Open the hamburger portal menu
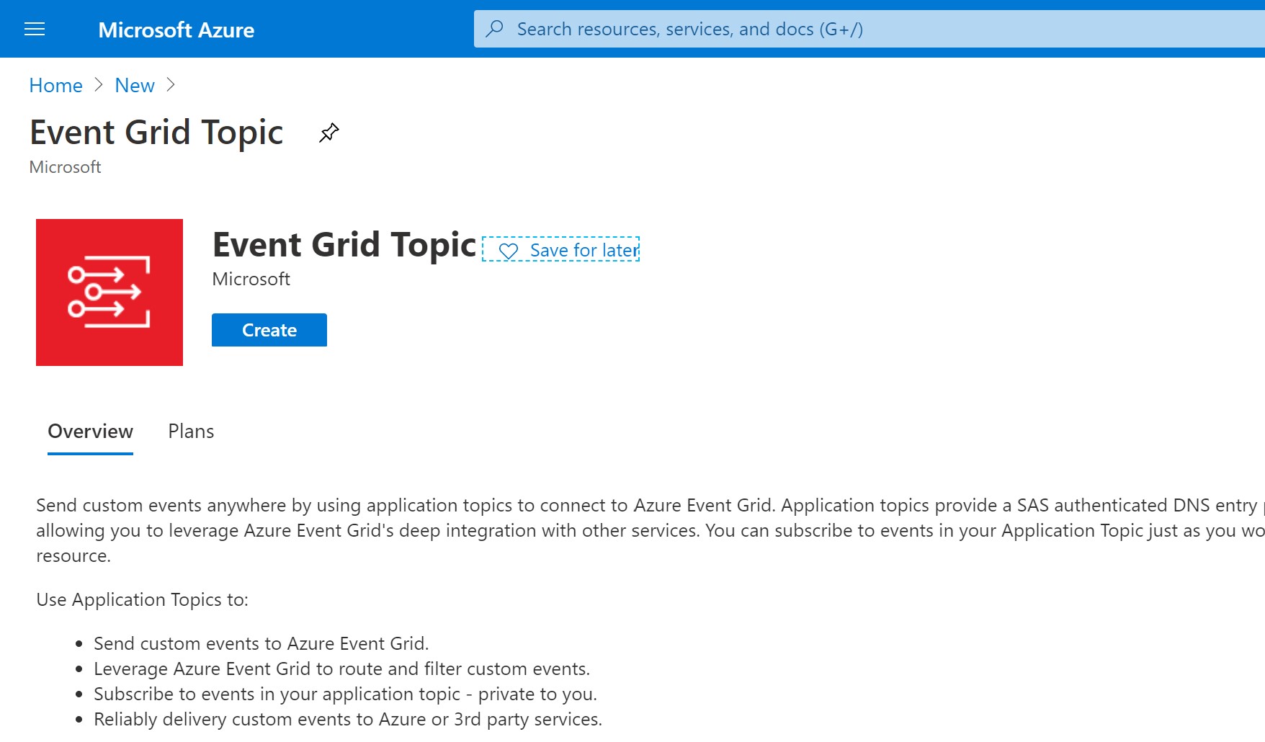 pyautogui.click(x=35, y=29)
